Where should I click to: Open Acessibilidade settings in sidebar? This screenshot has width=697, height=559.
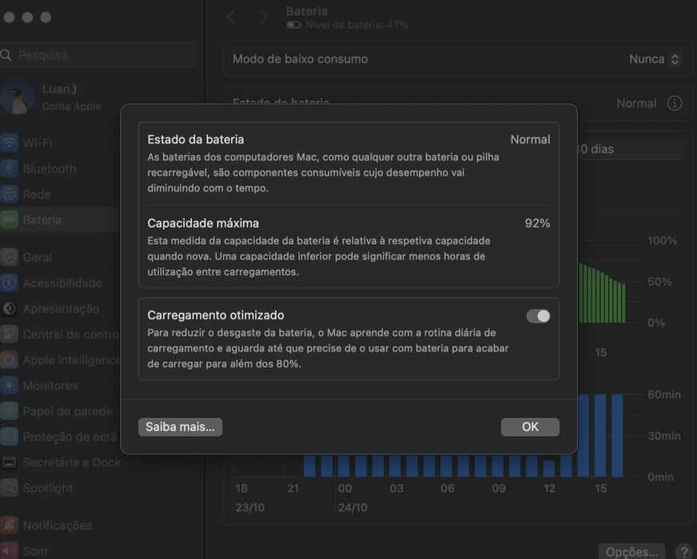(52, 283)
